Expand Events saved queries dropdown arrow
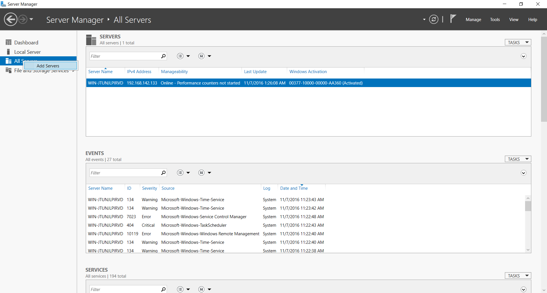The image size is (547, 293). (x=209, y=173)
